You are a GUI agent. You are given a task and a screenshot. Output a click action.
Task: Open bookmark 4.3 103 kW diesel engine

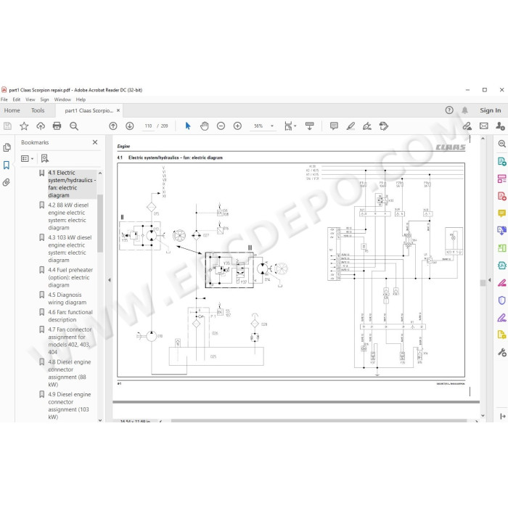tap(70, 249)
